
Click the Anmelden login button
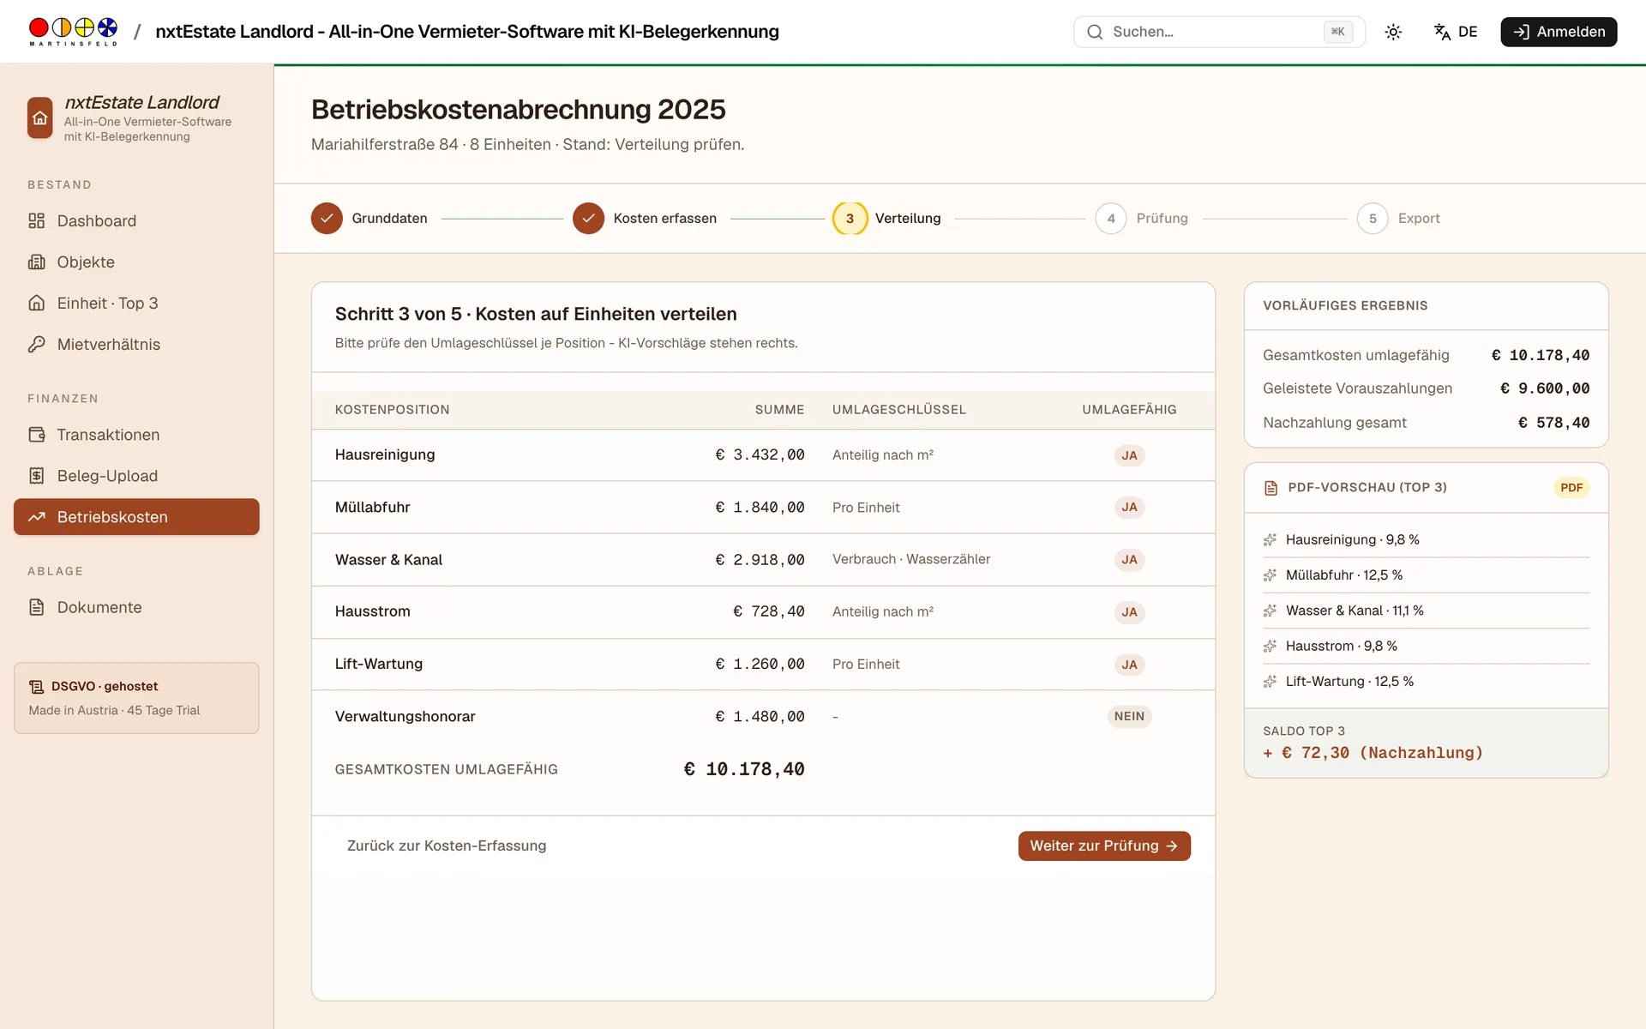pos(1559,32)
